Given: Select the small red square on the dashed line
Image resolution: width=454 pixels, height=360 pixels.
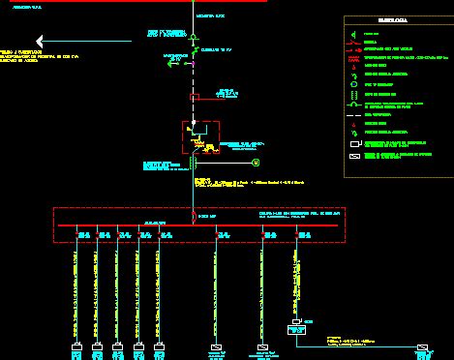Looking at the screenshot, I should click(x=195, y=97).
